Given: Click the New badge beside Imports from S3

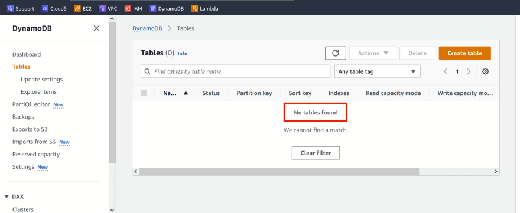Looking at the screenshot, I should pos(64,142).
